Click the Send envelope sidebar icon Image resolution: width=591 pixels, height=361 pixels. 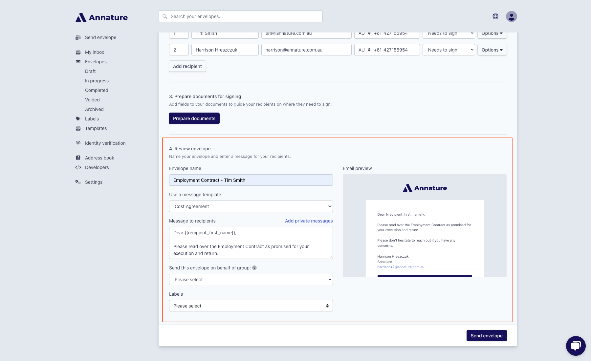coord(78,37)
